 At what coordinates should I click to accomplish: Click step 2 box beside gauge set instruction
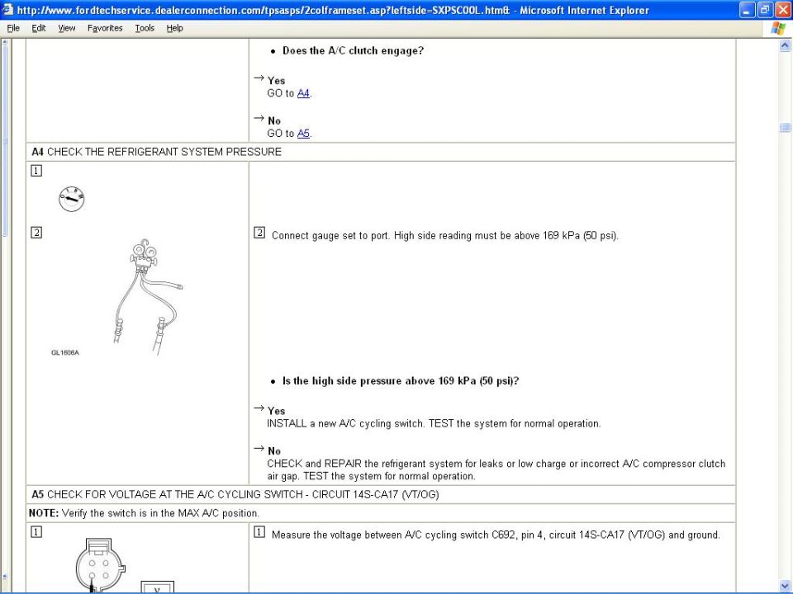259,233
